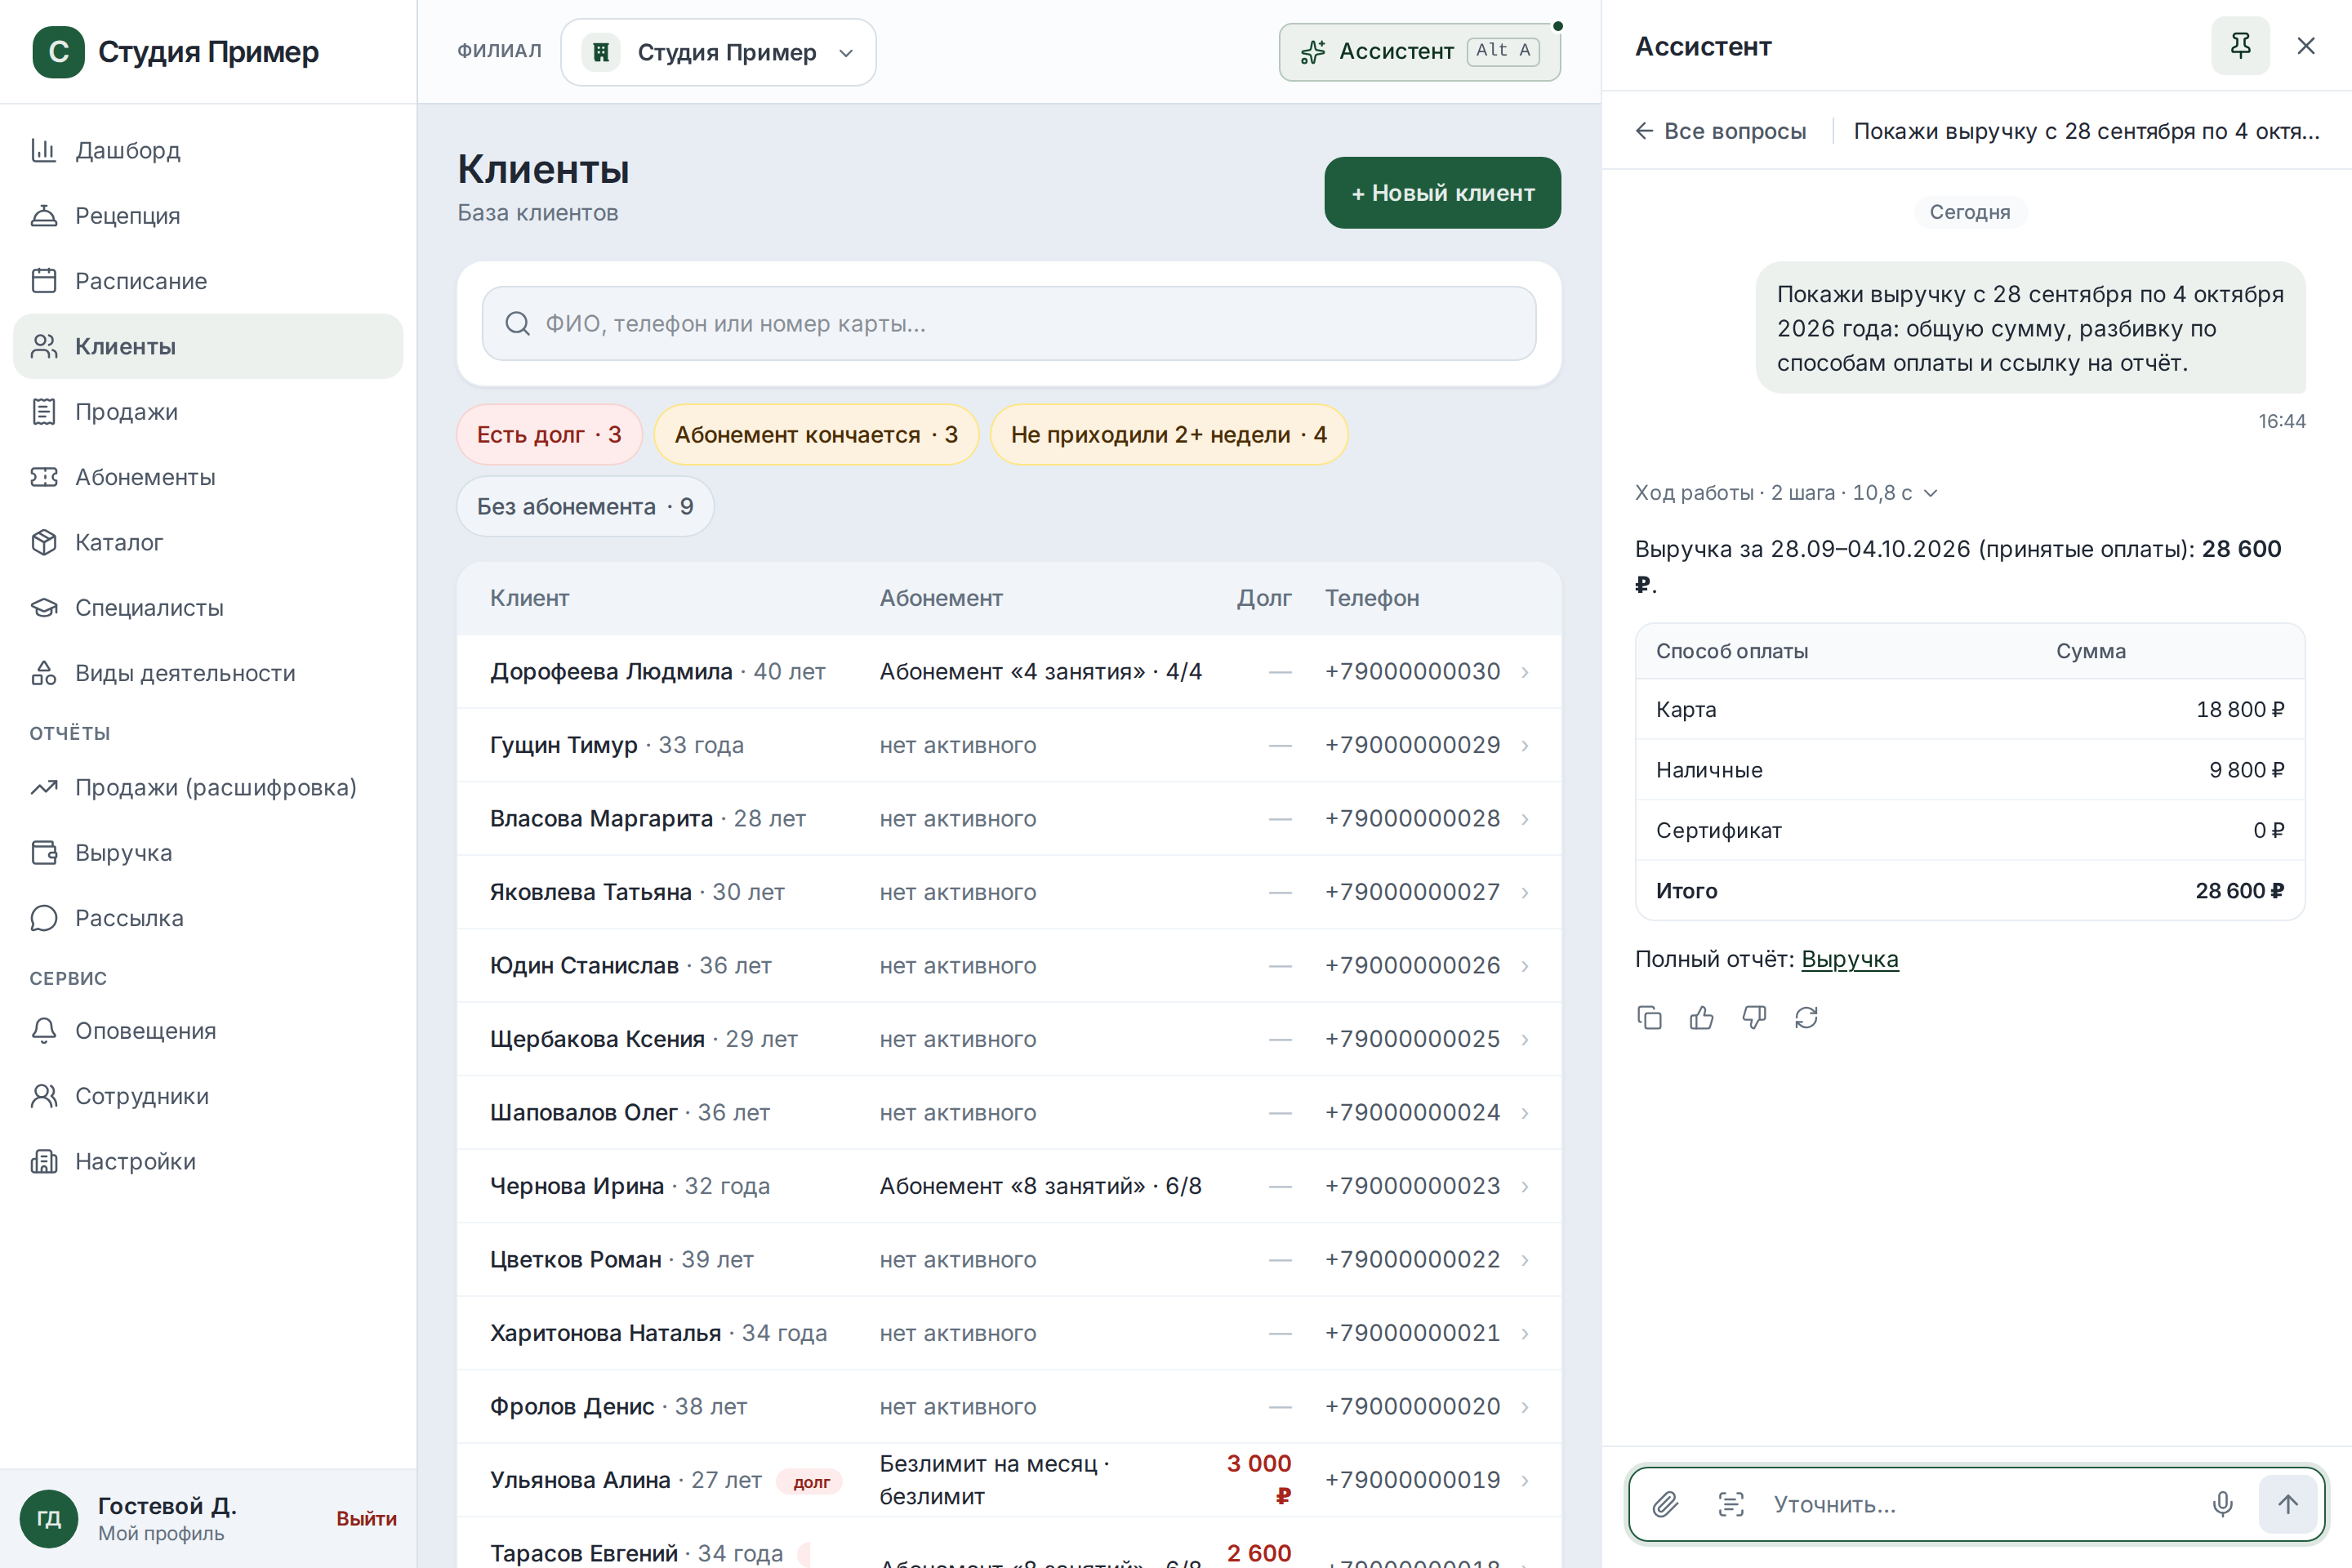Give thumbs up to the answer
This screenshot has height=1568, width=2352.
(1701, 1017)
